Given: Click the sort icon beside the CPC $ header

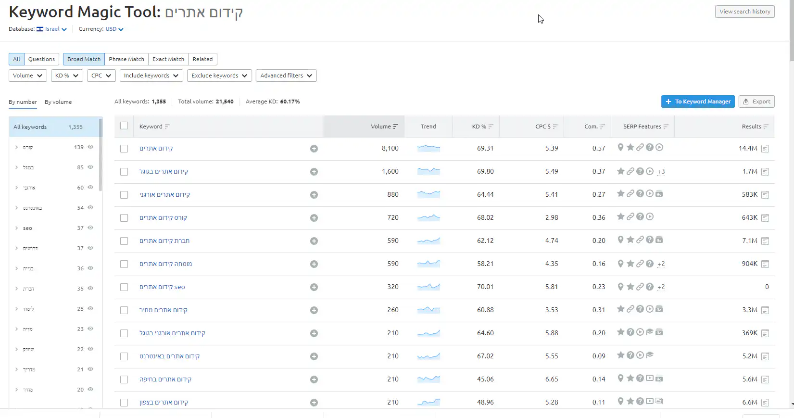Looking at the screenshot, I should coord(555,127).
